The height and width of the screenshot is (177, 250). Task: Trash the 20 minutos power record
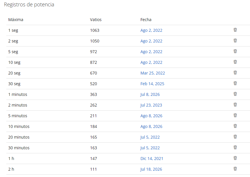coord(235,137)
